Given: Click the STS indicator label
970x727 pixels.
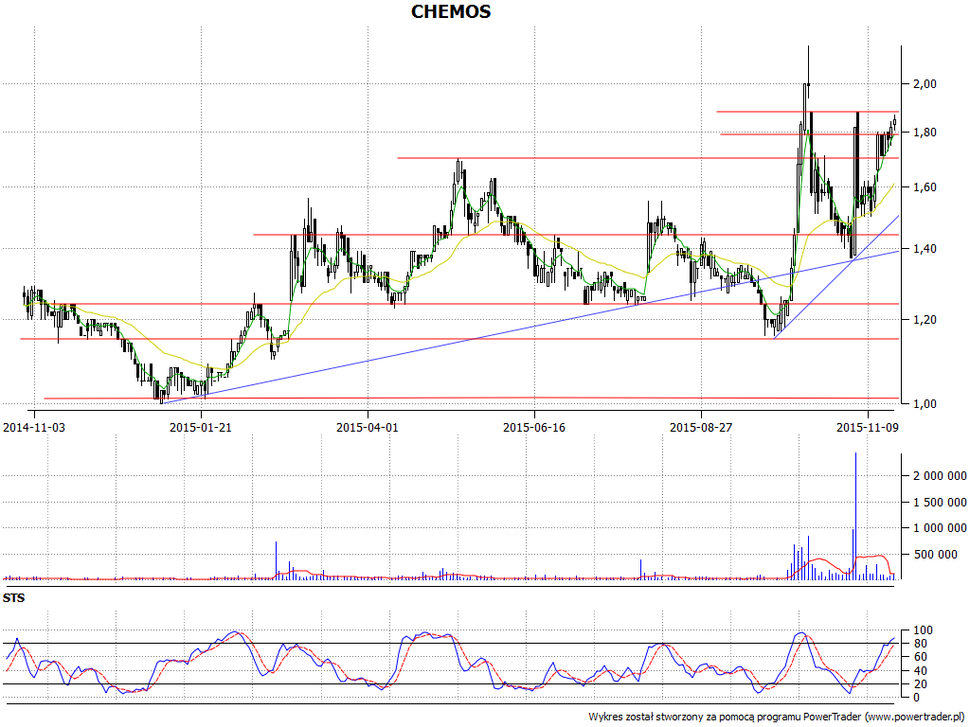Looking at the screenshot, I should 13,598.
